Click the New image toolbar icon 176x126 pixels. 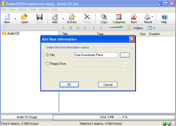[7, 18]
